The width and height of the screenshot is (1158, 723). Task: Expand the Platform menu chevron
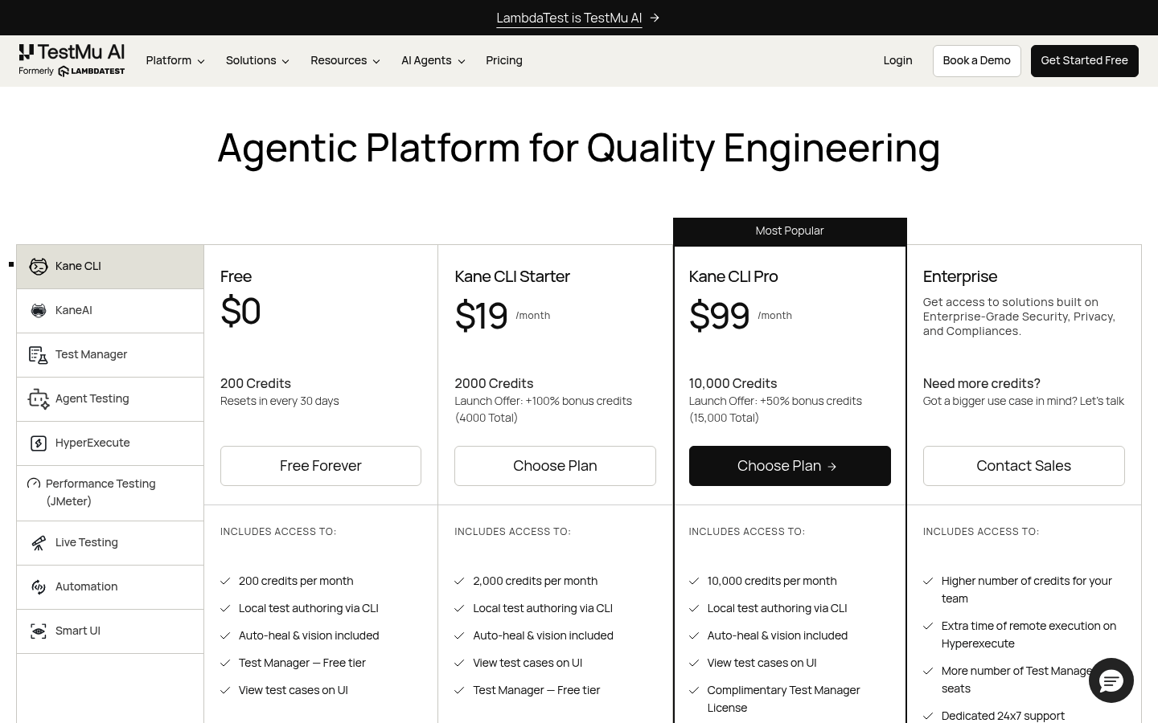201,61
